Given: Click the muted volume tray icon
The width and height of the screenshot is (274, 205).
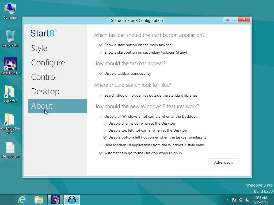Looking at the screenshot, I should [x=247, y=200].
